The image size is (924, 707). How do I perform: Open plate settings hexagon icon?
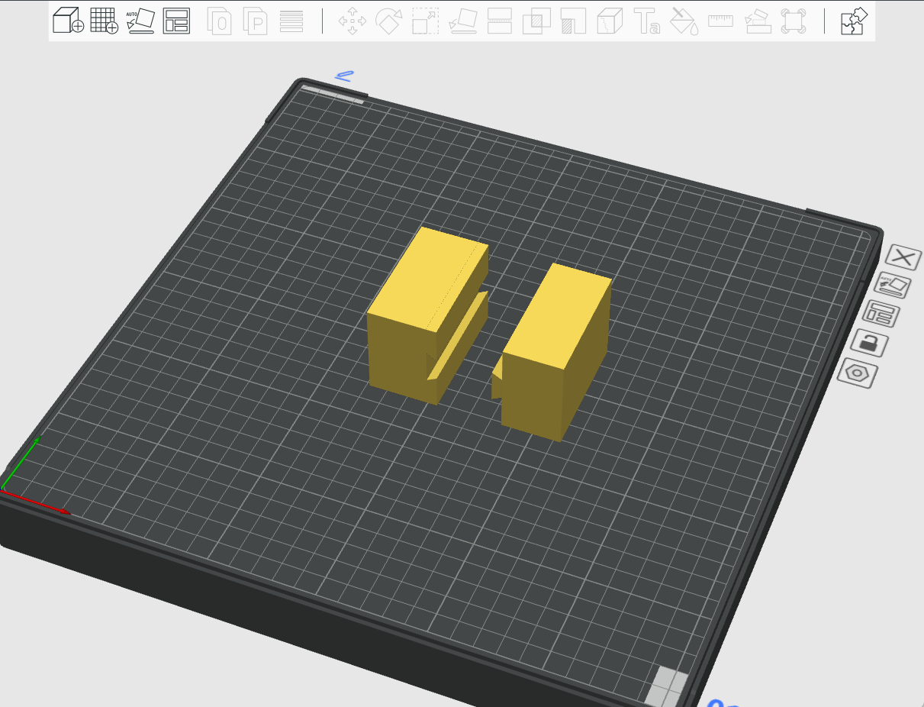[x=858, y=373]
